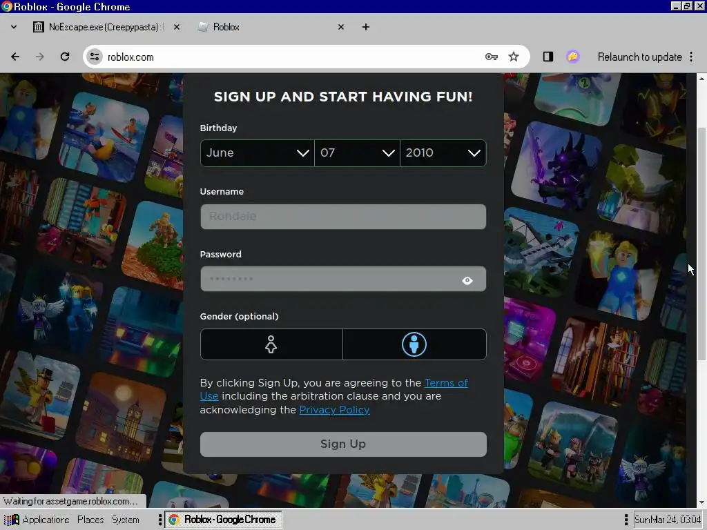This screenshot has width=707, height=530.
Task: Click the page vertical scrollbar
Action: (x=701, y=244)
